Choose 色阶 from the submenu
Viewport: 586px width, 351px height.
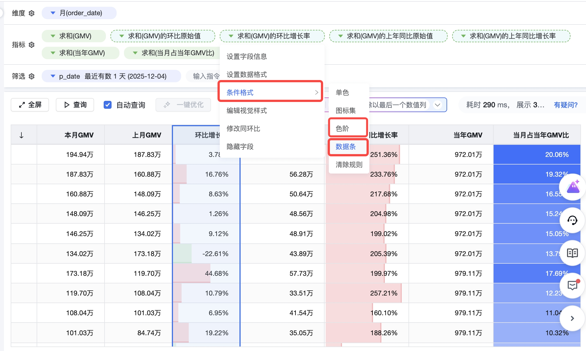343,129
